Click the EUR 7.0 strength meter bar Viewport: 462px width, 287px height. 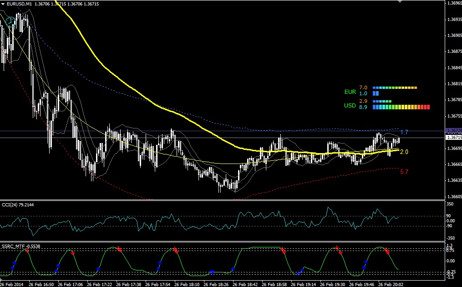click(x=395, y=87)
